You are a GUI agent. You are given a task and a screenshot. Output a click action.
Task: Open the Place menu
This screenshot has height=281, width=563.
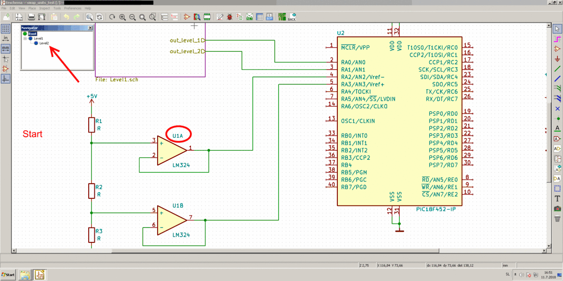pos(32,8)
